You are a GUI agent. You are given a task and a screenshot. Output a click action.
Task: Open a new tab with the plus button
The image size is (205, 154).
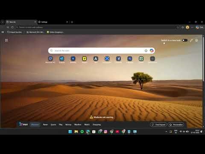(72, 22)
